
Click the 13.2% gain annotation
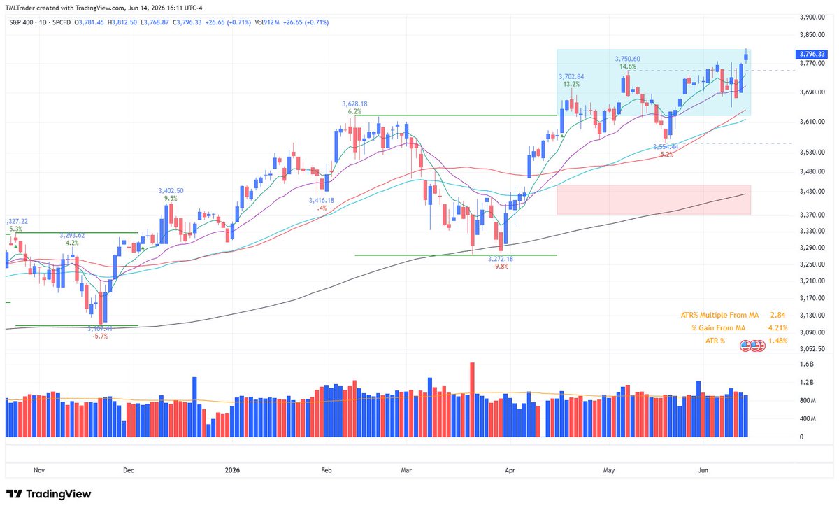tap(571, 83)
